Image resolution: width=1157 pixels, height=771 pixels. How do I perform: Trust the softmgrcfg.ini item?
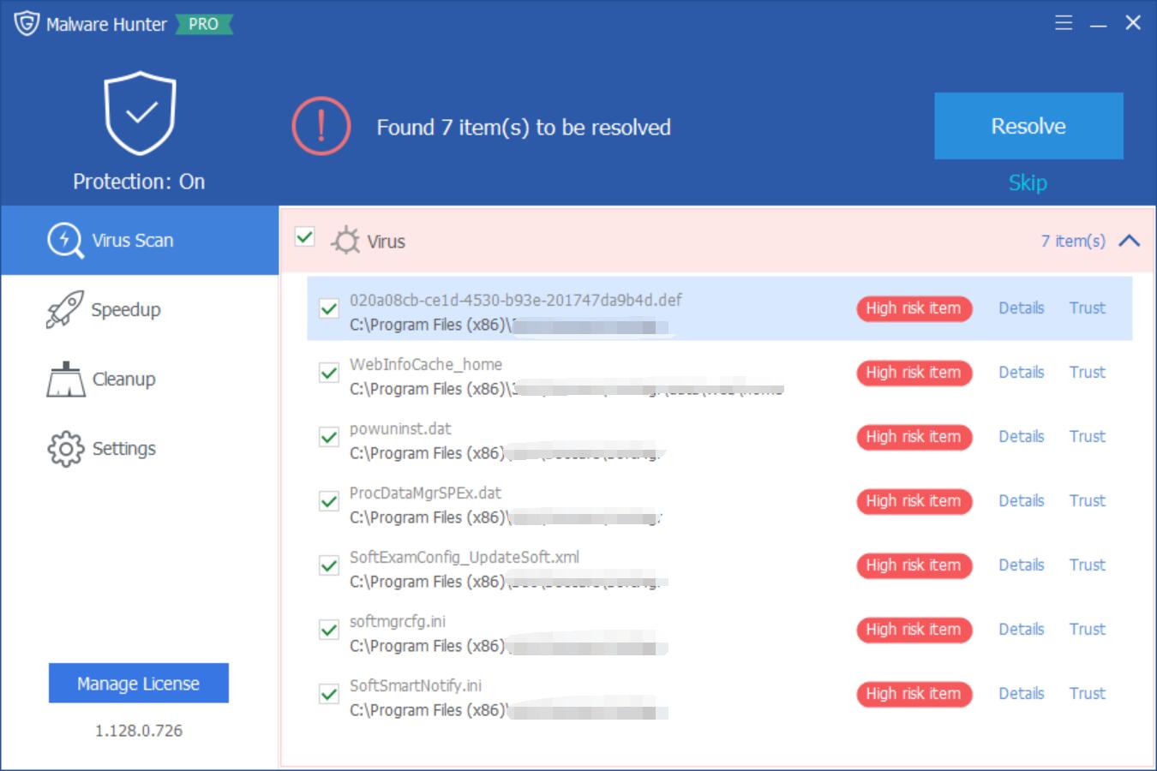1087,629
